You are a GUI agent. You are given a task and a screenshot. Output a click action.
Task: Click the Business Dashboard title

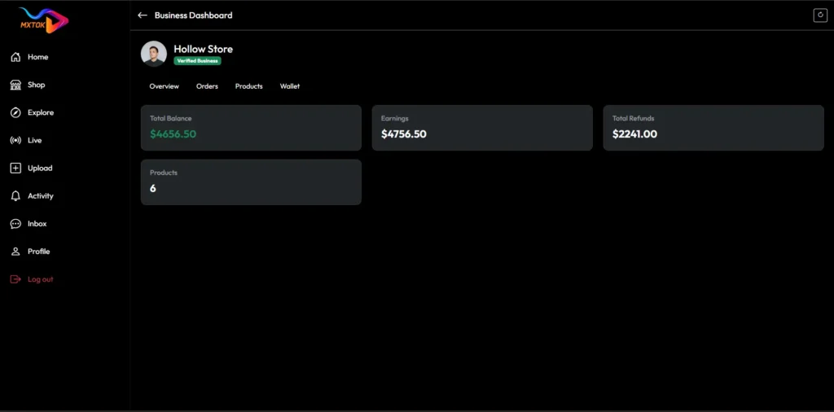(x=194, y=15)
